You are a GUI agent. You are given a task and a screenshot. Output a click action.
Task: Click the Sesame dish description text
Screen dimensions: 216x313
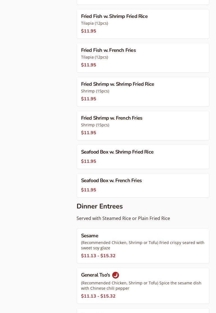coord(143,245)
